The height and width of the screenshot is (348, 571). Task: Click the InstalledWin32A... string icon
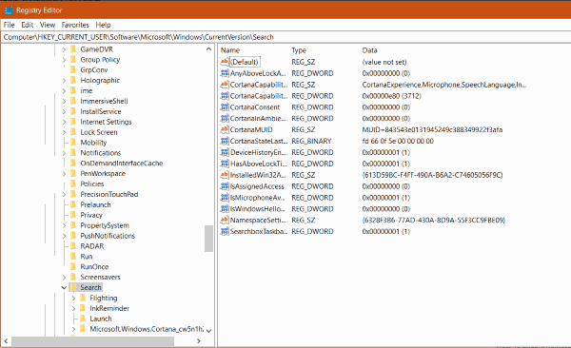click(225, 175)
